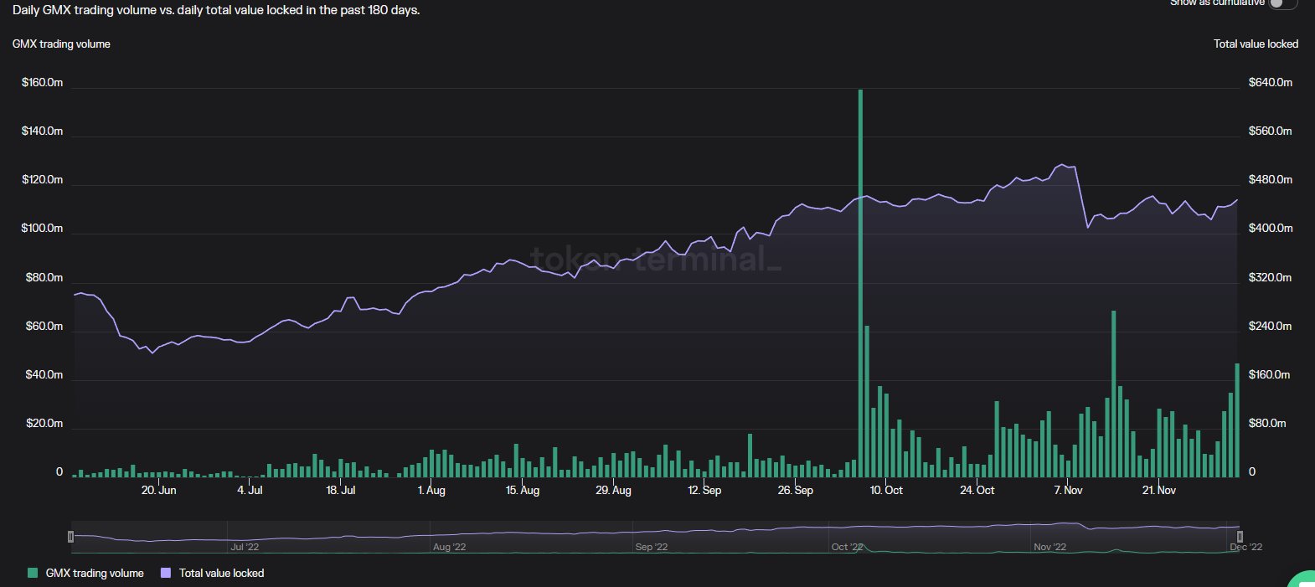This screenshot has width=1315, height=587.
Task: Toggle GMX trading volume legend entry
Action: [x=85, y=573]
